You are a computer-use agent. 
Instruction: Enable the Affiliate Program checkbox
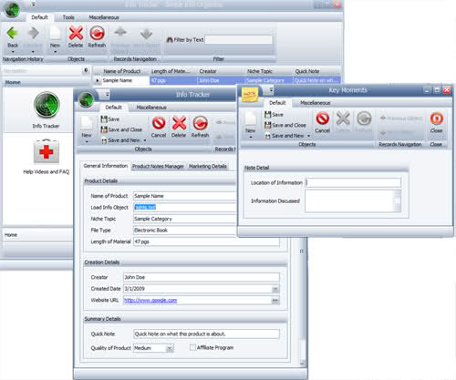point(192,347)
